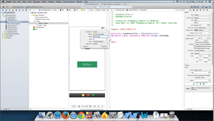This screenshot has height=121, width=214.
Task: Open the Connection type dropdown
Action: click(100, 32)
